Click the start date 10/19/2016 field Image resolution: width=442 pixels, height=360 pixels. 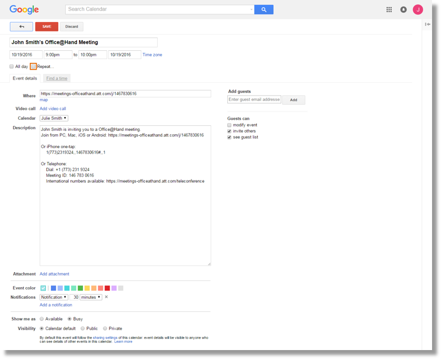click(26, 55)
